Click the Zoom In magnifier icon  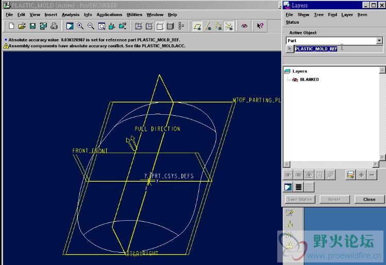[80, 26]
